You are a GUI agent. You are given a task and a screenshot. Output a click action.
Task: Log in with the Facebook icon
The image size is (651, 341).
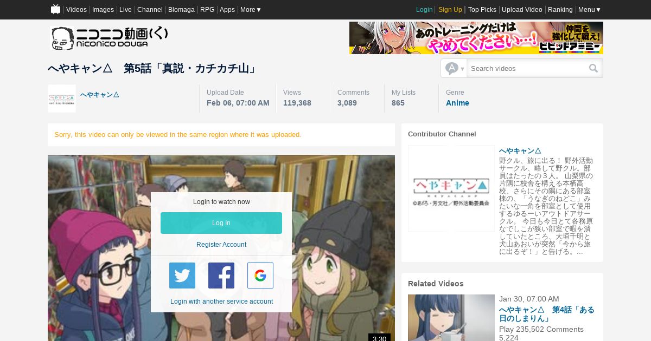pyautogui.click(x=221, y=276)
